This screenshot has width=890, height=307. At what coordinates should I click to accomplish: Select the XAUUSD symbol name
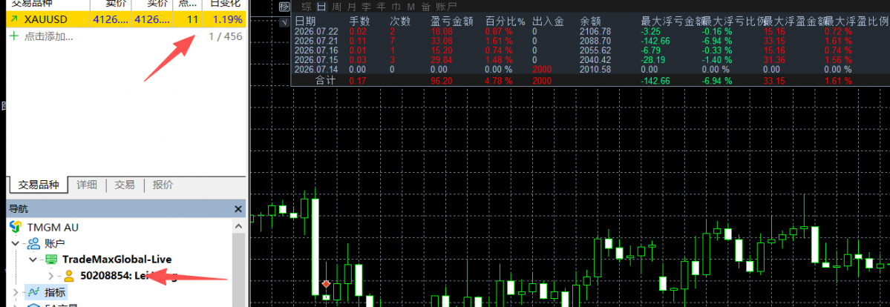coord(45,20)
